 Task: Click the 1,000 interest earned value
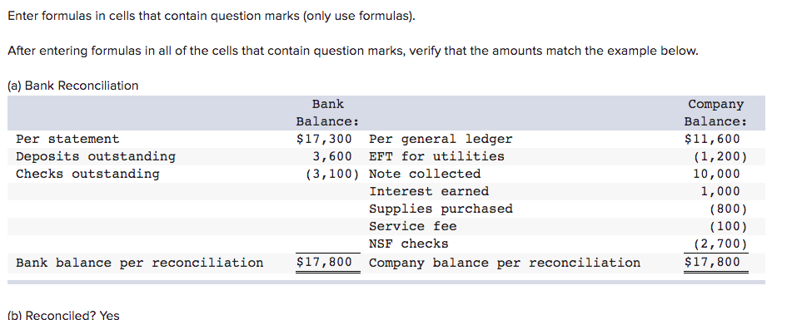click(x=720, y=191)
